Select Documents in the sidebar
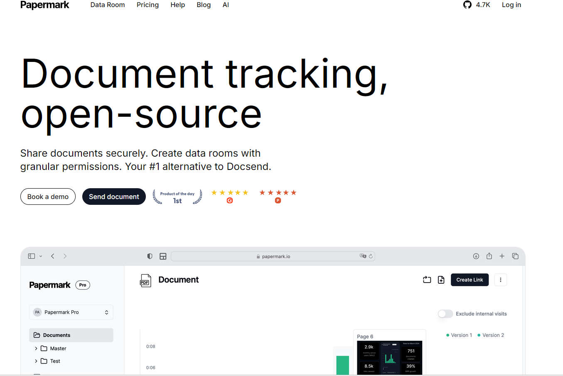 (71, 335)
